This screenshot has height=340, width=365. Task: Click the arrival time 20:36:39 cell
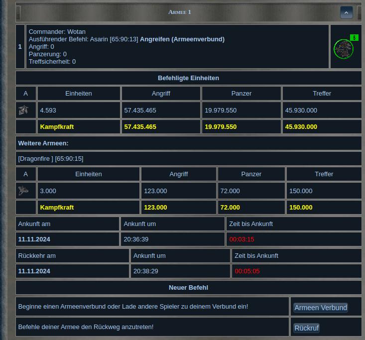[x=136, y=239]
